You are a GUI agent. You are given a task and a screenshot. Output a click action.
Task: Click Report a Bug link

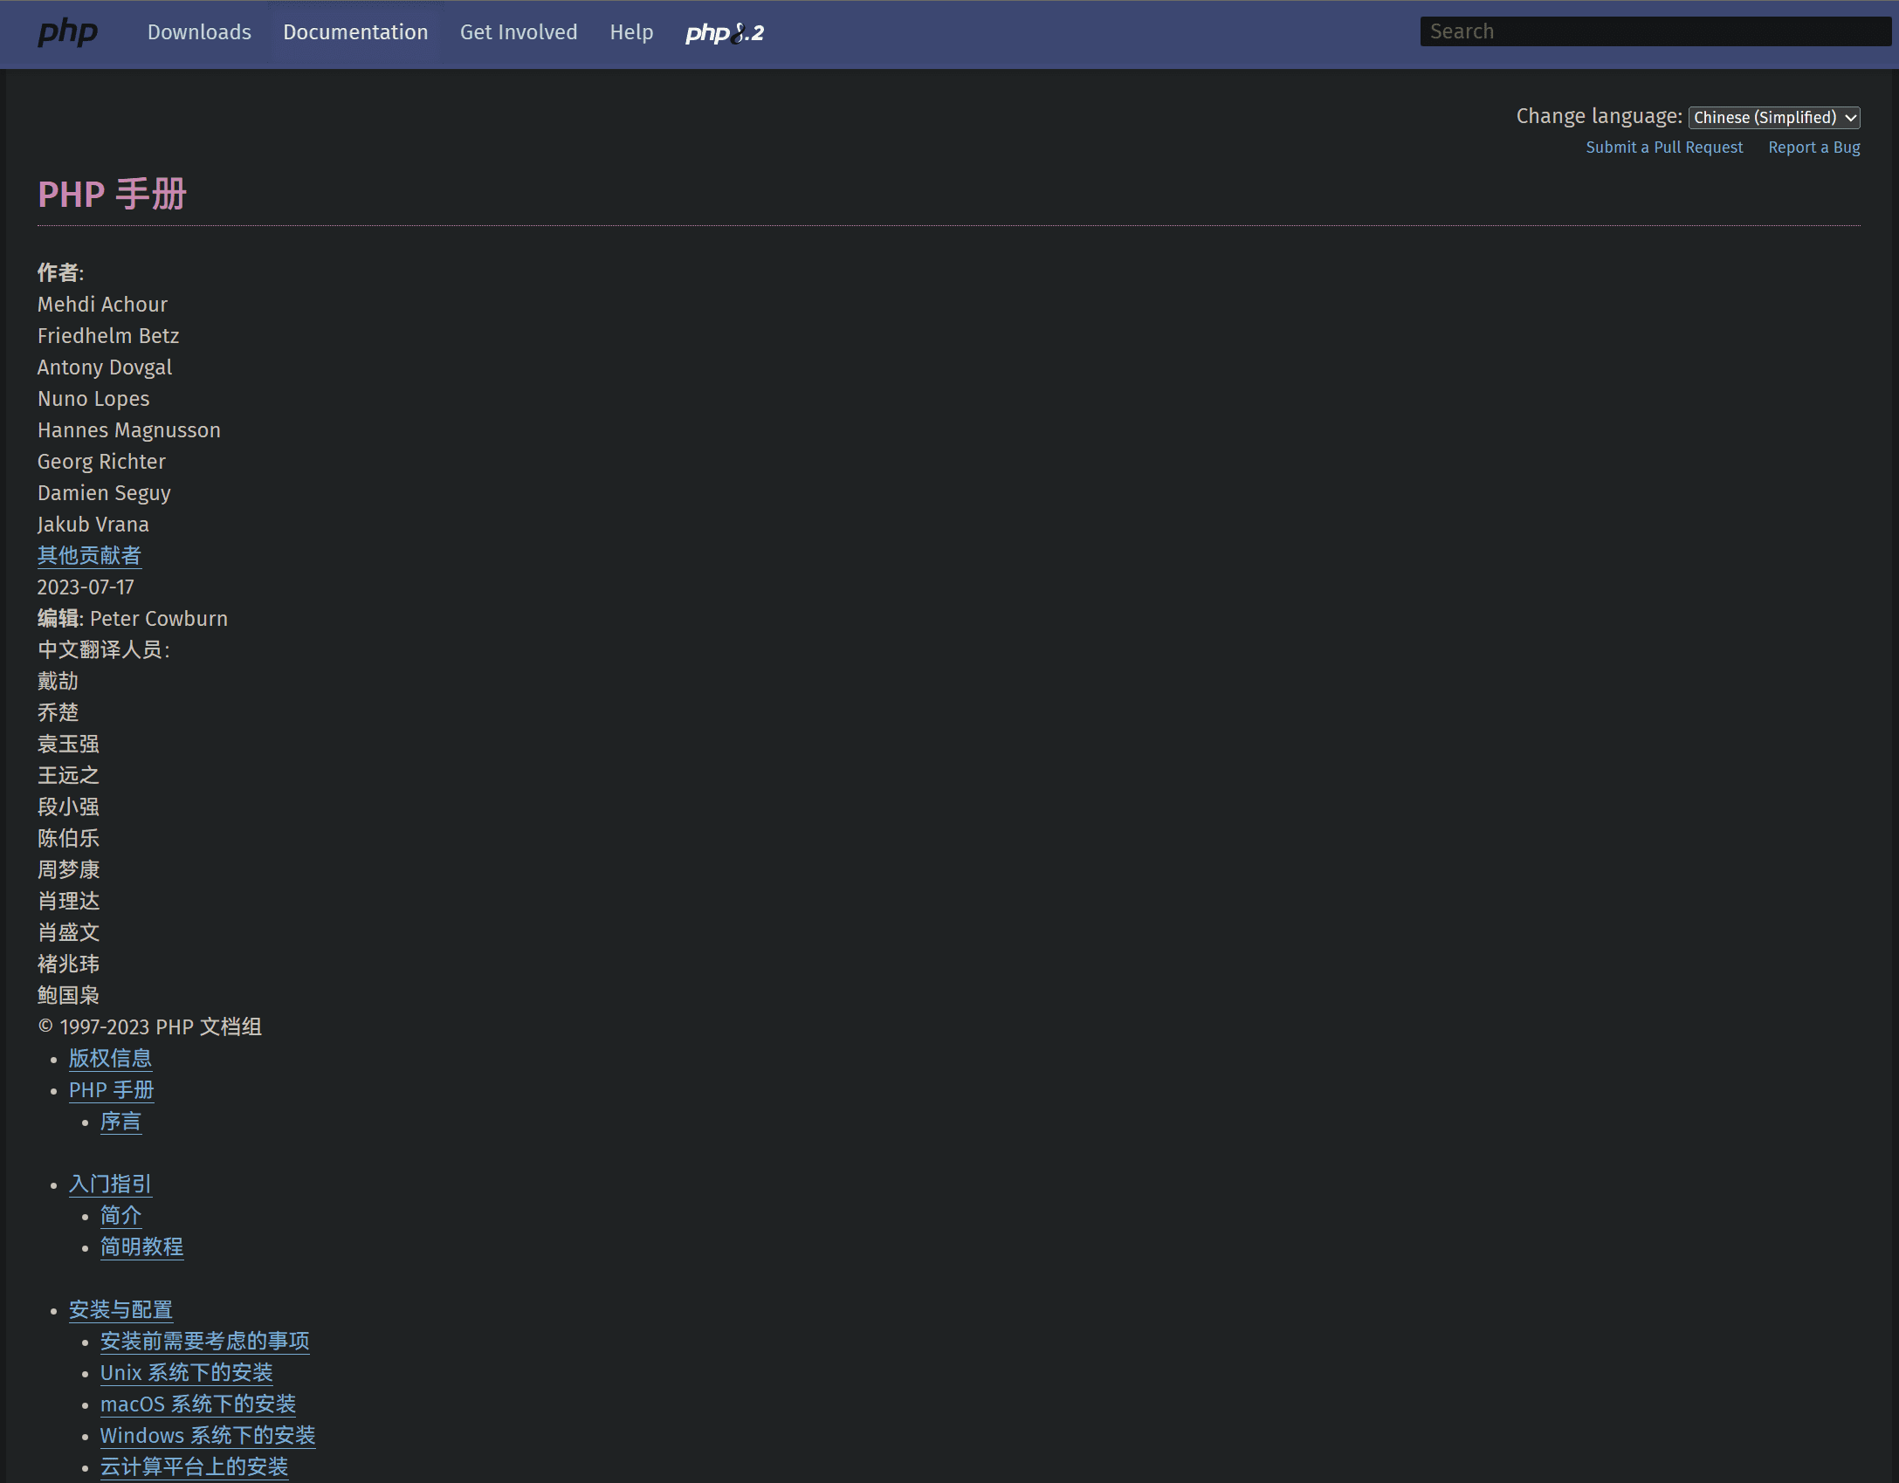[x=1814, y=148]
